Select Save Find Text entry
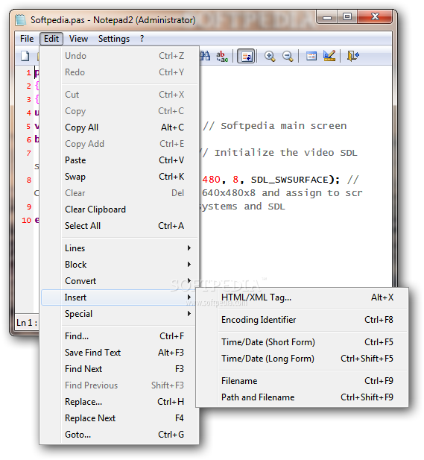Viewport: 424px width, 460px height. click(x=118, y=353)
